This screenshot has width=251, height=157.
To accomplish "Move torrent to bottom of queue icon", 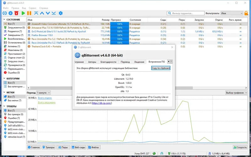I will (54, 13).
